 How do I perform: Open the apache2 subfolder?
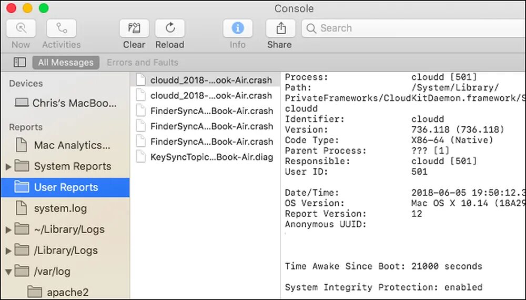tap(65, 292)
